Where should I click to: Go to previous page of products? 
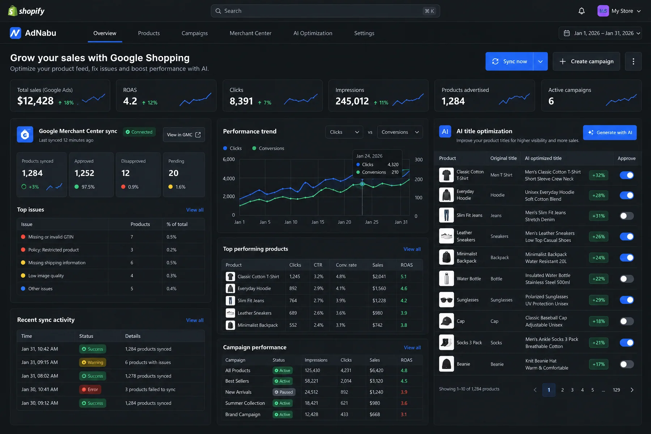pos(535,390)
